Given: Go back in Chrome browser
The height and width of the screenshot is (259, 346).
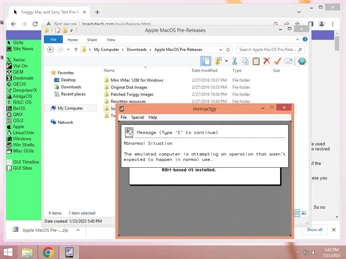Looking at the screenshot, I should (14, 24).
